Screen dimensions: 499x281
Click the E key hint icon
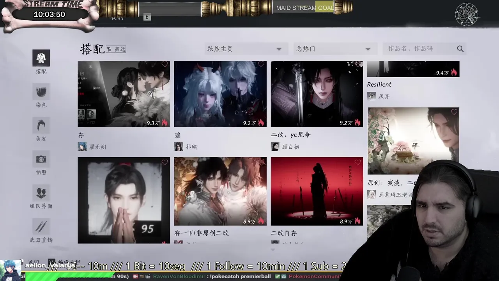tap(147, 17)
